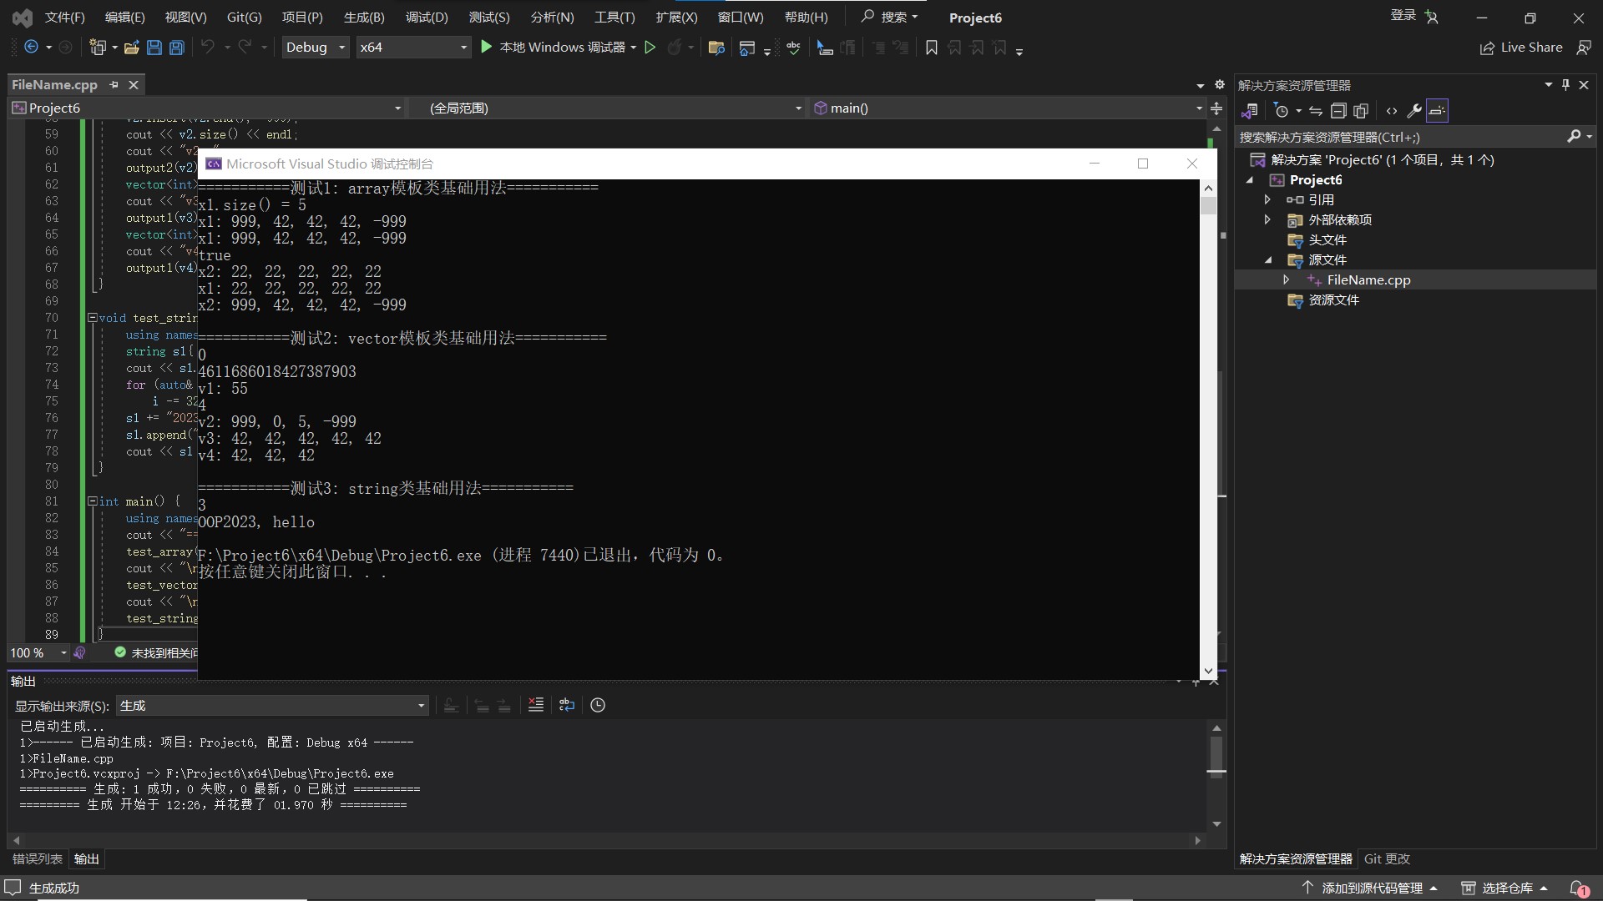Click the Save All toolbar icon
The image size is (1603, 901).
(177, 48)
